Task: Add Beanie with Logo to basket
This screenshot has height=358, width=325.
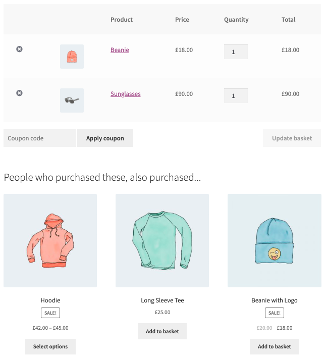Action: [274, 346]
